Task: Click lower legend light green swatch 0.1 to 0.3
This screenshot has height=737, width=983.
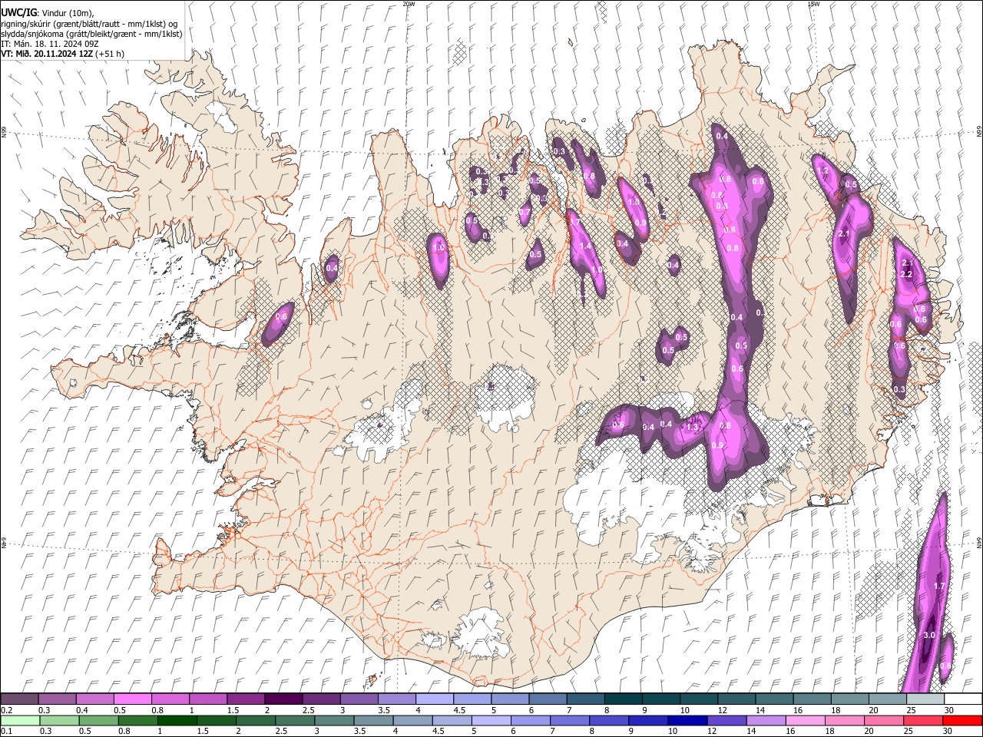Action: 19,720
